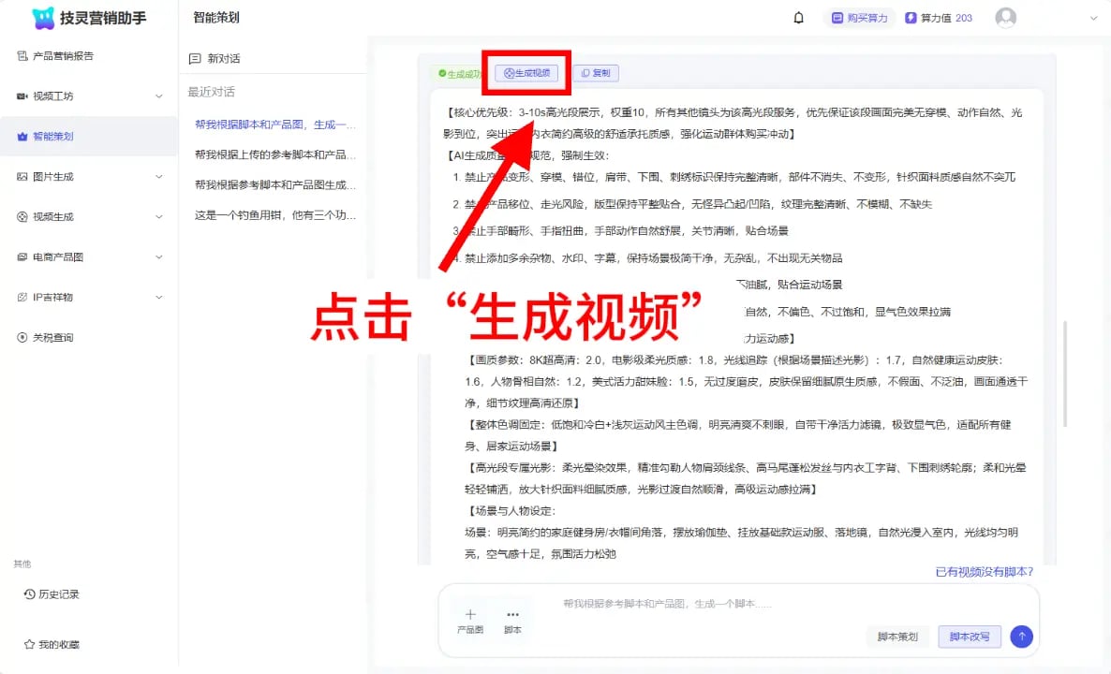Image resolution: width=1111 pixels, height=674 pixels.
Task: Expand the 视频生成 chevron
Action: click(x=158, y=216)
